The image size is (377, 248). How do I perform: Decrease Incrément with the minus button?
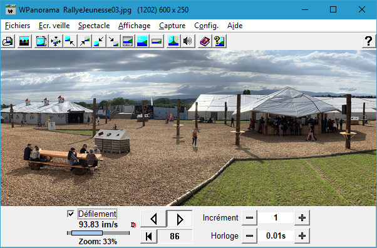tap(250, 218)
